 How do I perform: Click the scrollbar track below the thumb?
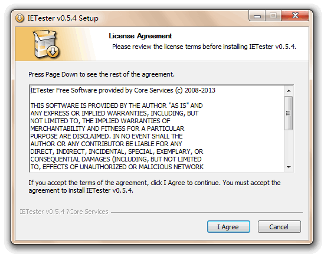[x=289, y=147]
